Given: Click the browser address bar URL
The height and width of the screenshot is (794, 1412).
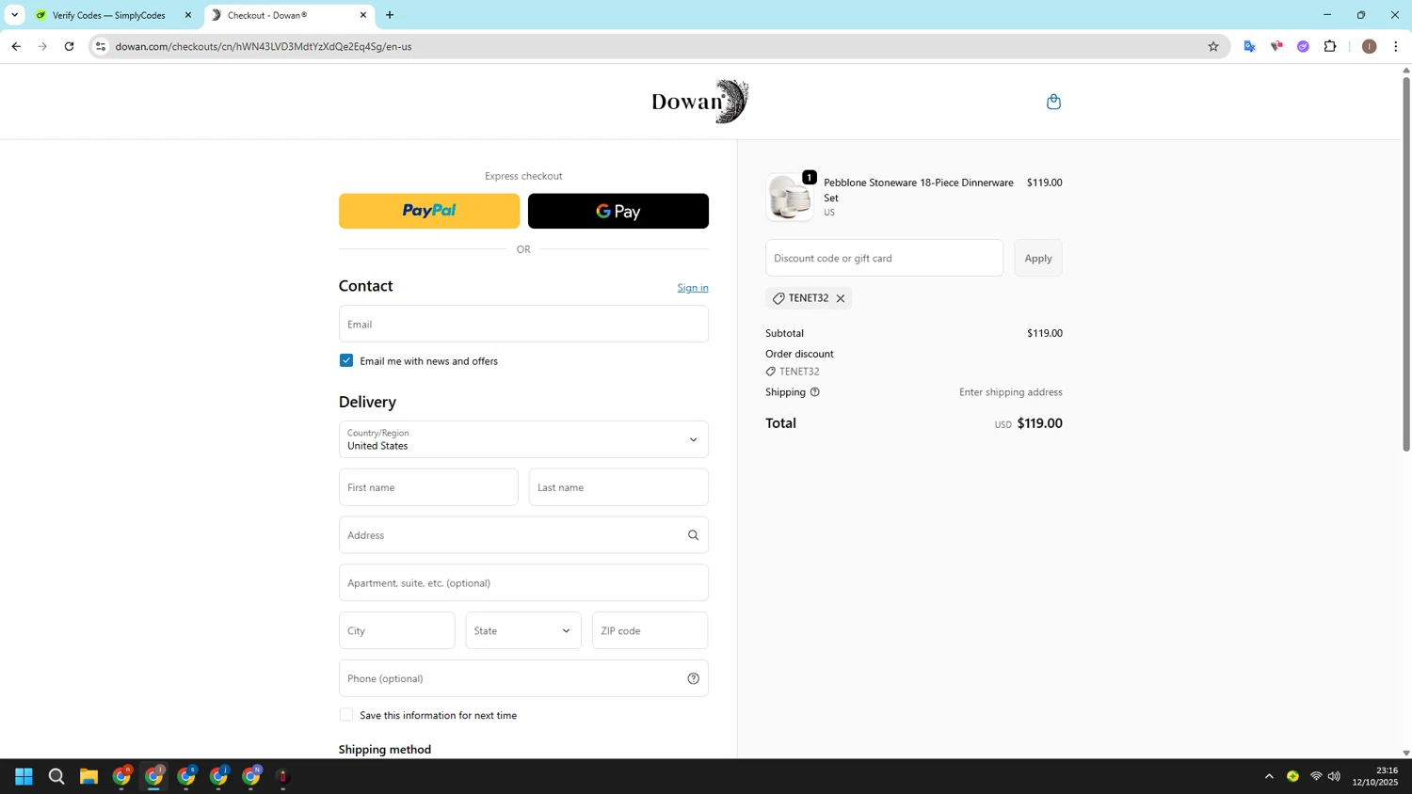Looking at the screenshot, I should click(x=264, y=46).
